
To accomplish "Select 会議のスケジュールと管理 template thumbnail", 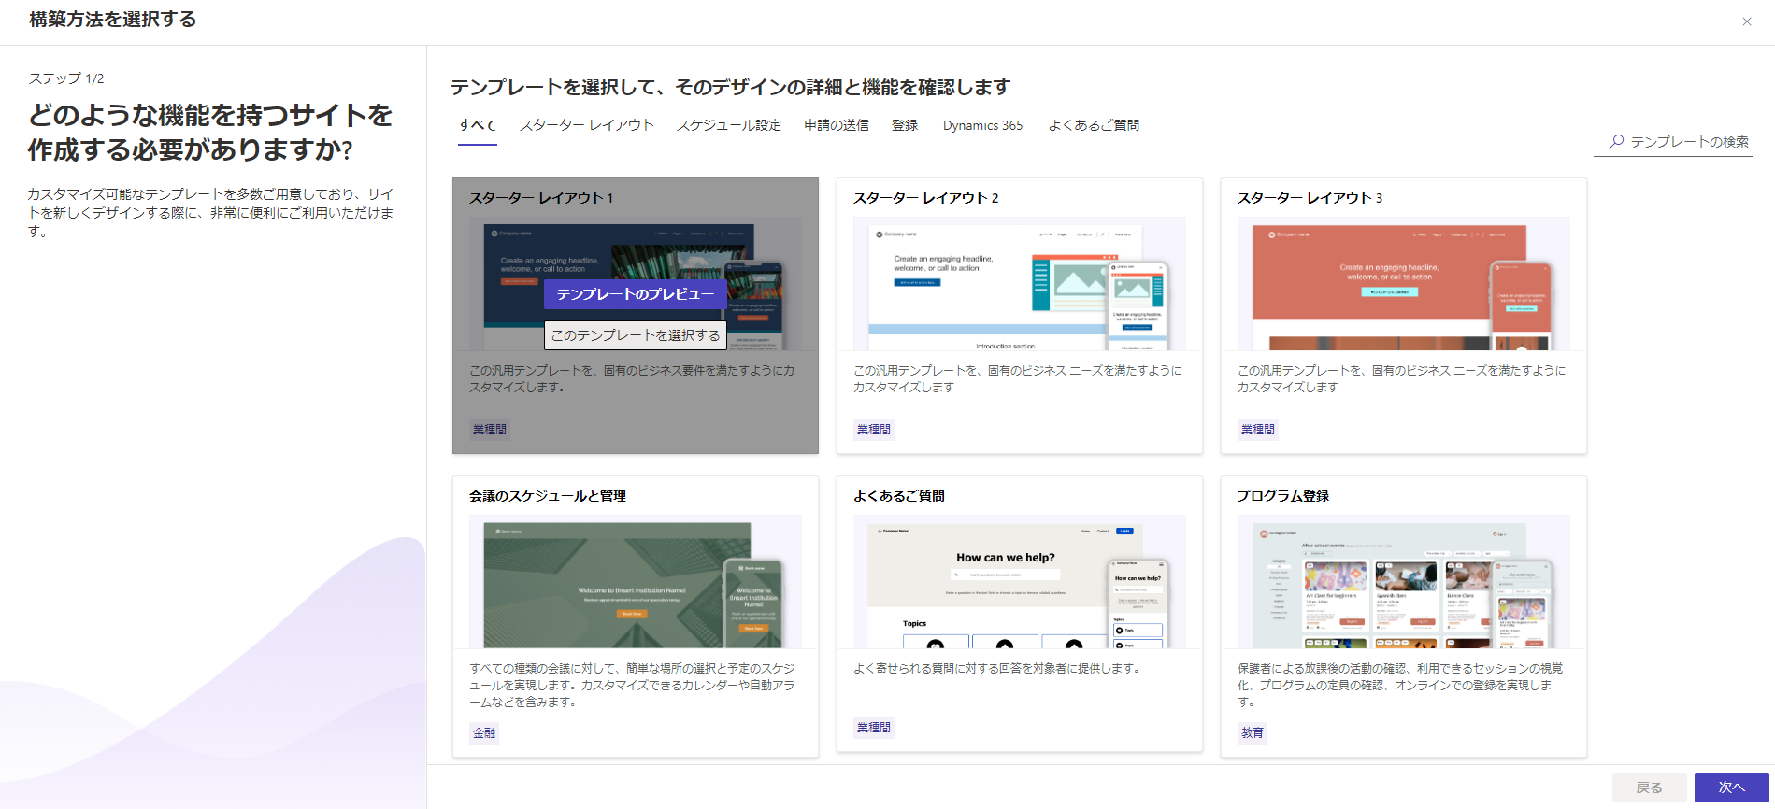I will 636,581.
